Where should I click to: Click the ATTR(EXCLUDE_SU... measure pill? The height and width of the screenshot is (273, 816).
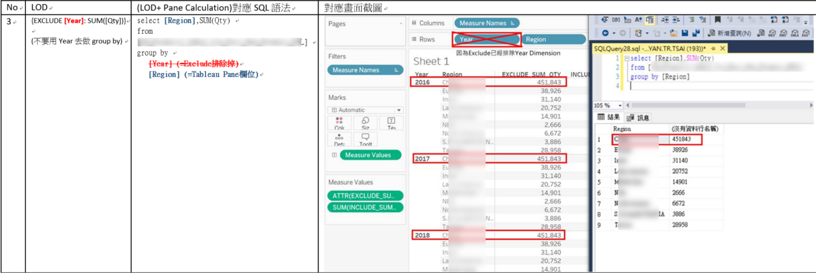pos(365,195)
